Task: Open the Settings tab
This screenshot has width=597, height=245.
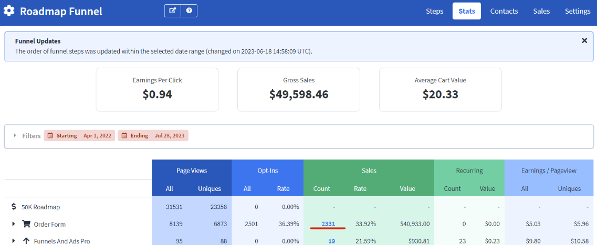Action: coord(578,11)
